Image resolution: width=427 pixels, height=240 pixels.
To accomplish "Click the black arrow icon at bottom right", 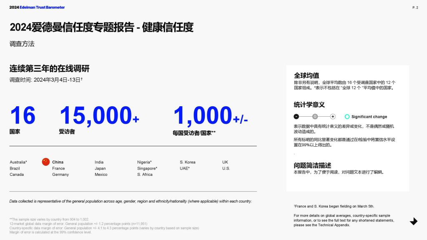I will click(414, 222).
